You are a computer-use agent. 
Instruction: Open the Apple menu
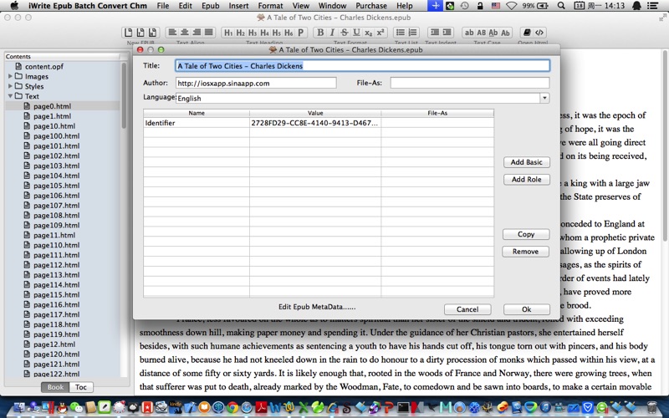[14, 6]
